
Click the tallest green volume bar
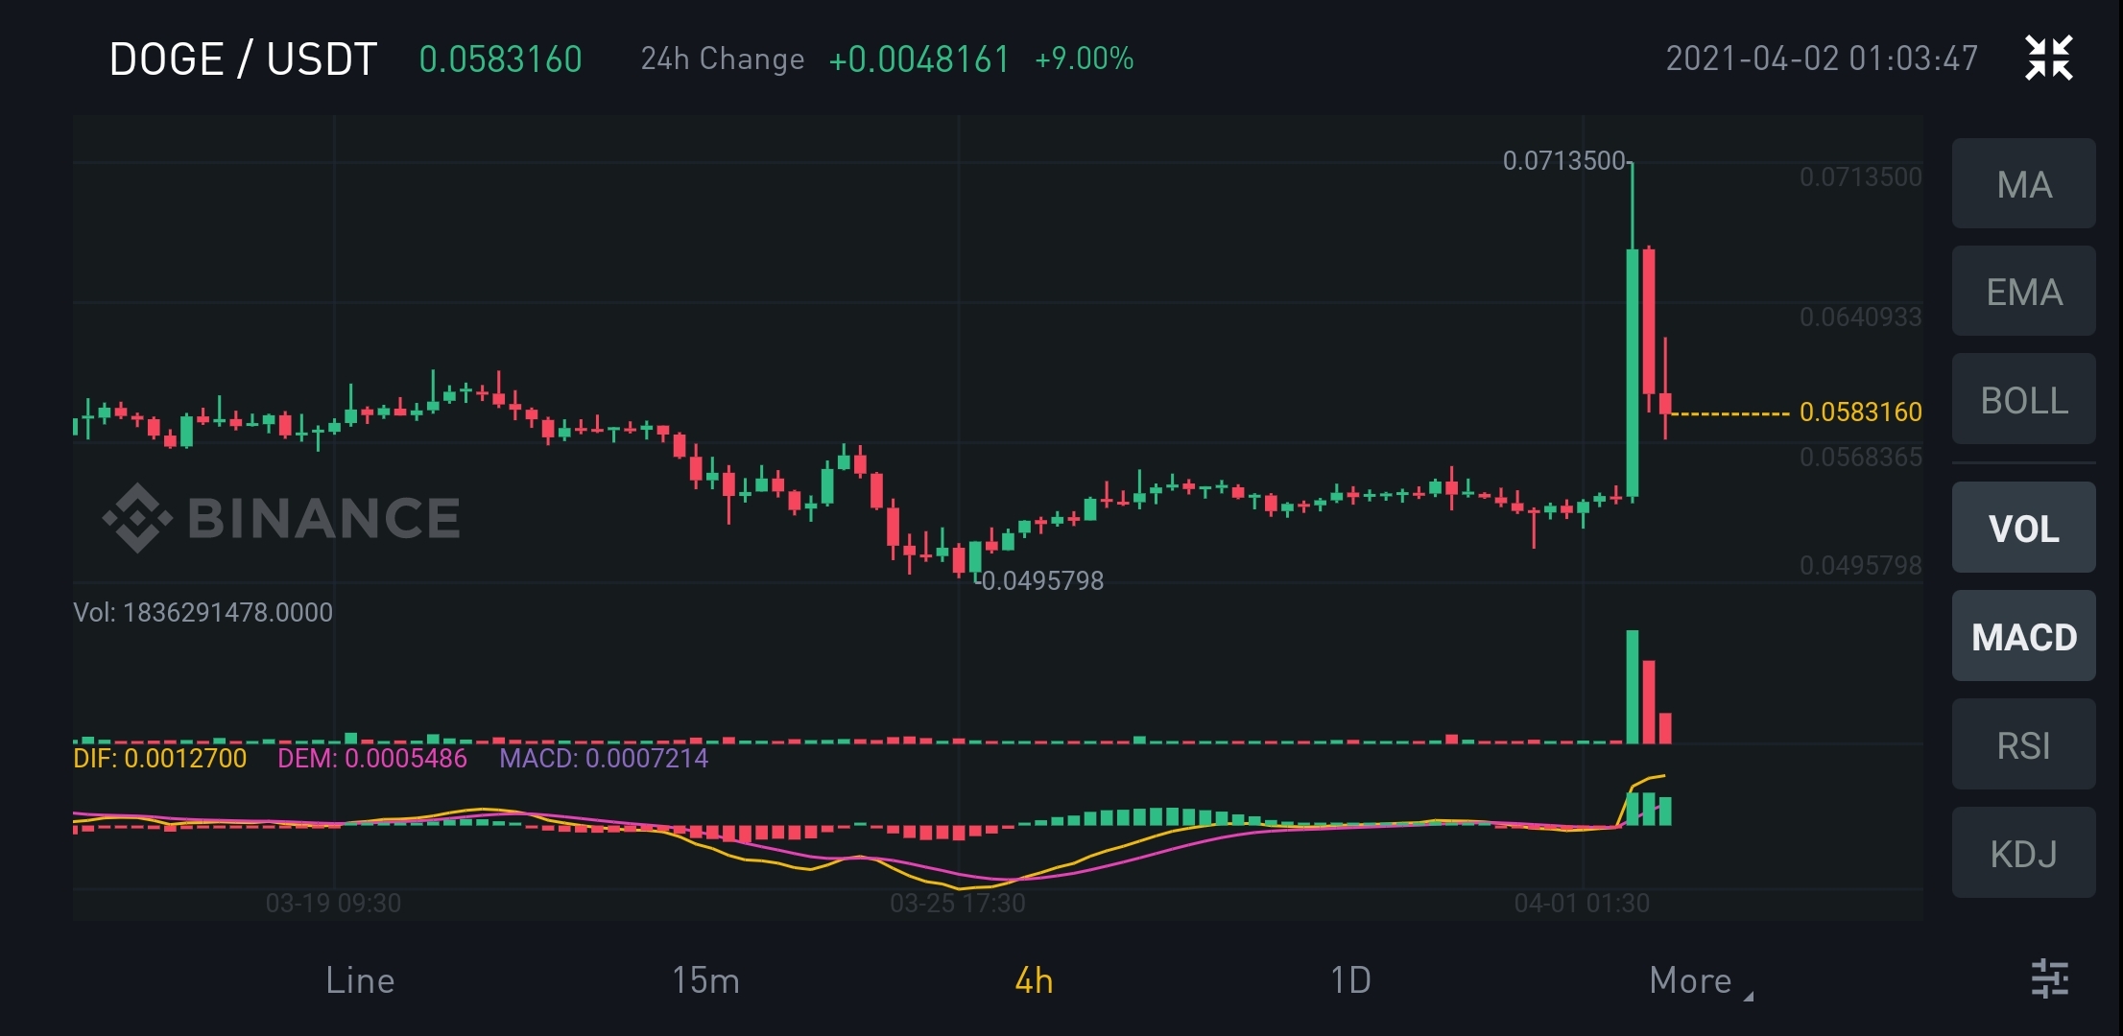[x=1632, y=687]
